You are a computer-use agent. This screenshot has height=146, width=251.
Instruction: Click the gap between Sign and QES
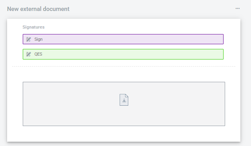pos(123,47)
